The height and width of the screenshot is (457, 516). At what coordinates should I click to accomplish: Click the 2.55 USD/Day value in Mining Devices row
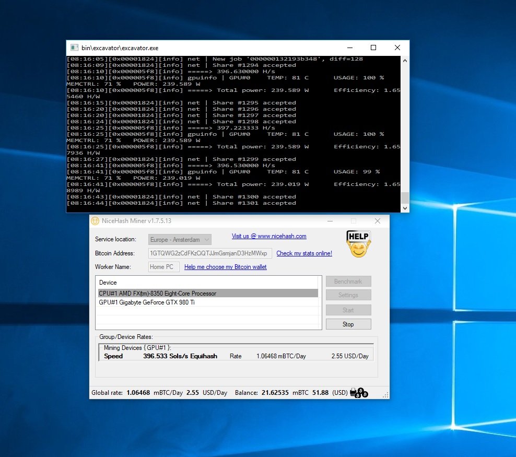click(x=350, y=356)
